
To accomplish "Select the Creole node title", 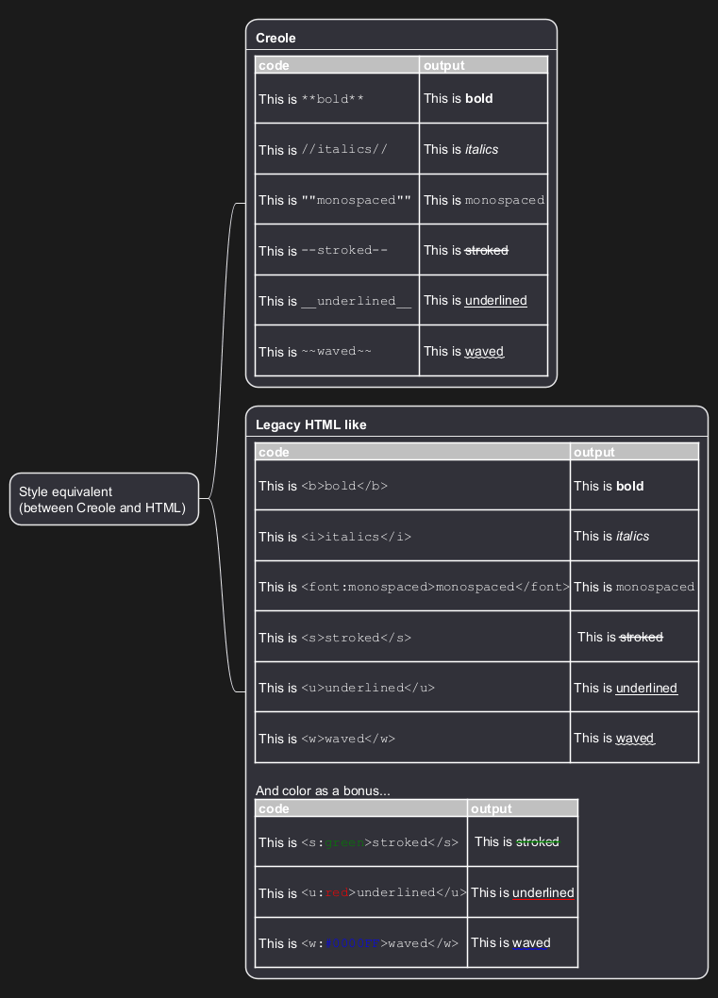I will tap(276, 38).
